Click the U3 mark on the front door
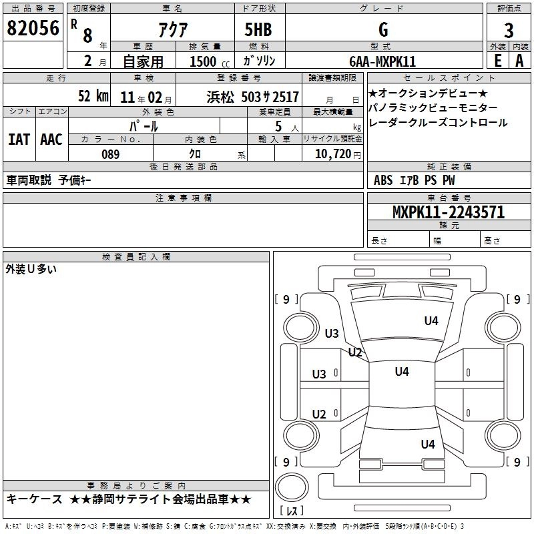The height and width of the screenshot is (534, 534). pyautogui.click(x=319, y=374)
